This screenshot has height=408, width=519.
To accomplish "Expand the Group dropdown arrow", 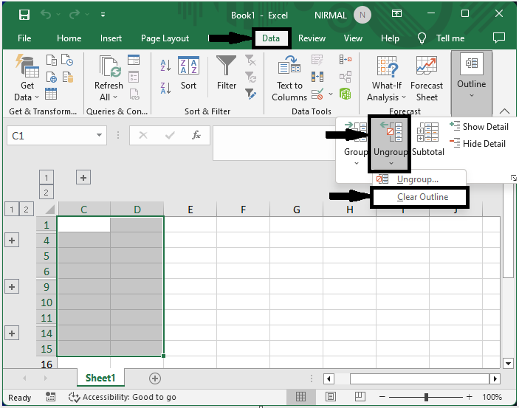I will tap(357, 163).
